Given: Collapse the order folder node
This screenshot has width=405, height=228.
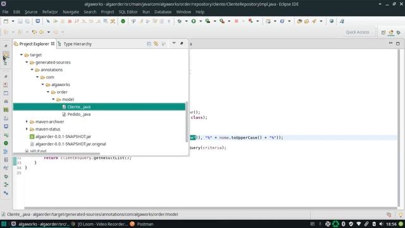Looking at the screenshot, I should point(48,92).
